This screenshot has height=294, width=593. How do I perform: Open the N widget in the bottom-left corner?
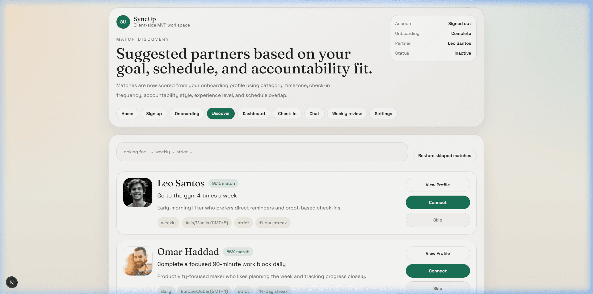point(12,282)
